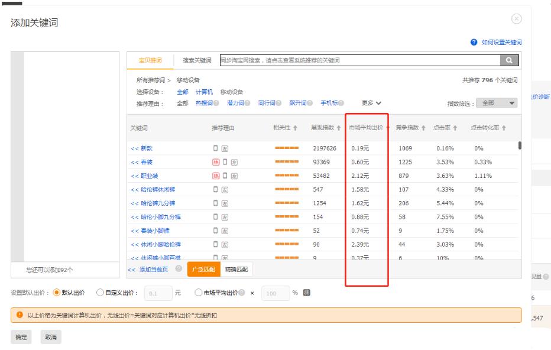Add keyword 职业装 via its << arrow
The width and height of the screenshot is (551, 350).
(134, 176)
